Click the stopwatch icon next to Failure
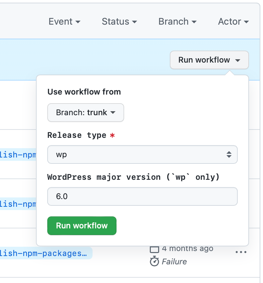The width and height of the screenshot is (263, 283). pyautogui.click(x=155, y=262)
